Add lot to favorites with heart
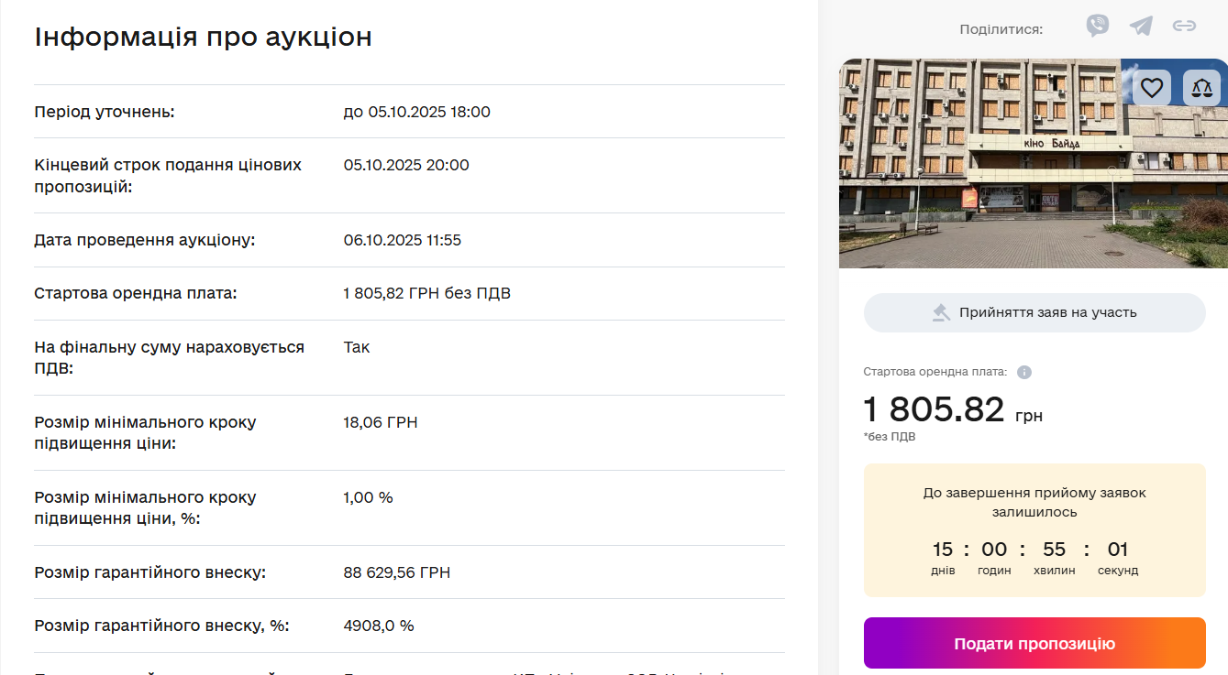This screenshot has width=1228, height=675. coord(1152,88)
